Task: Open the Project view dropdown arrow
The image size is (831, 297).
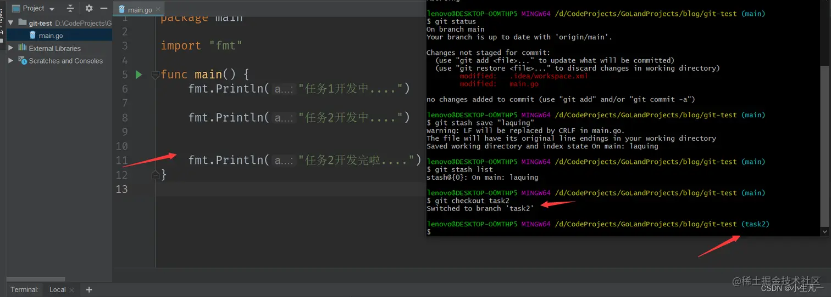Action: pyautogui.click(x=52, y=9)
